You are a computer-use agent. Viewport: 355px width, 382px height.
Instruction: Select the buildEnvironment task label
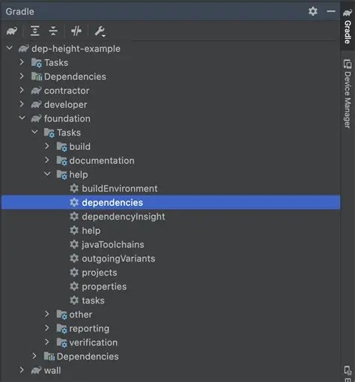120,189
